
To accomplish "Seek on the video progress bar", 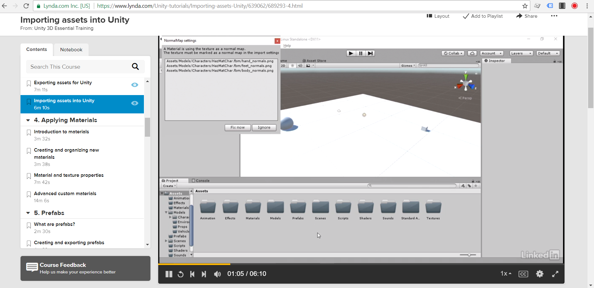I will click(x=361, y=264).
